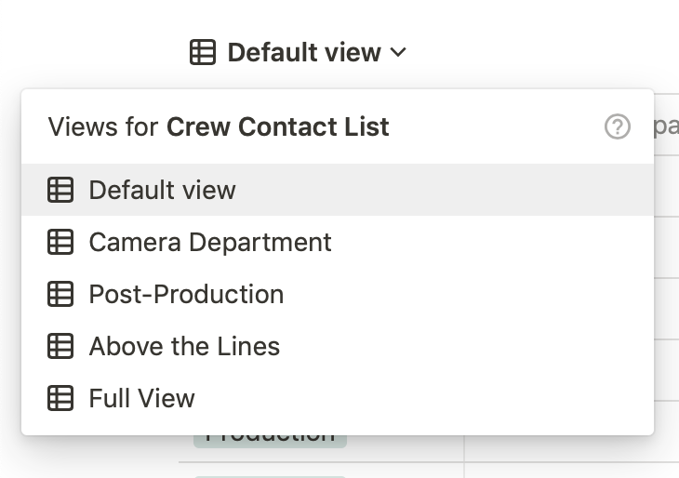Switch to the Camera Department view
The image size is (679, 478).
click(x=210, y=242)
